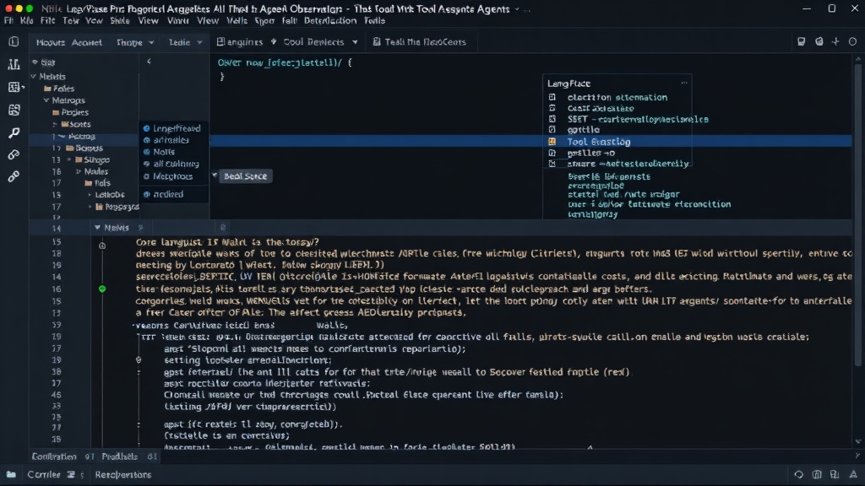Viewport: 865px width, 486px height.
Task: Open the dropdown arrow after Coul Denlects
Action: pos(355,42)
